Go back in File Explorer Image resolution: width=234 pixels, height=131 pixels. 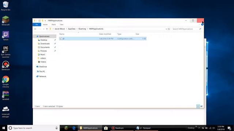[35, 29]
